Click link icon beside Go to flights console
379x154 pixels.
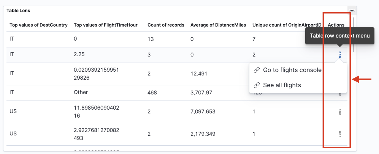pos(257,70)
